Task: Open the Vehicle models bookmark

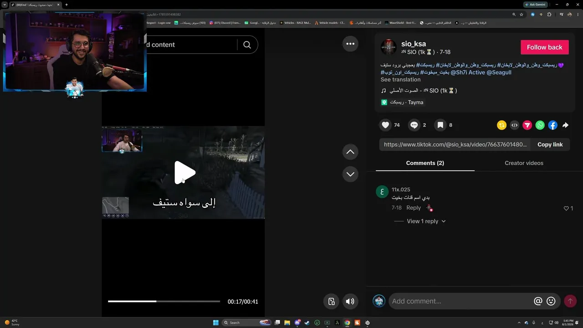Action: click(329, 23)
